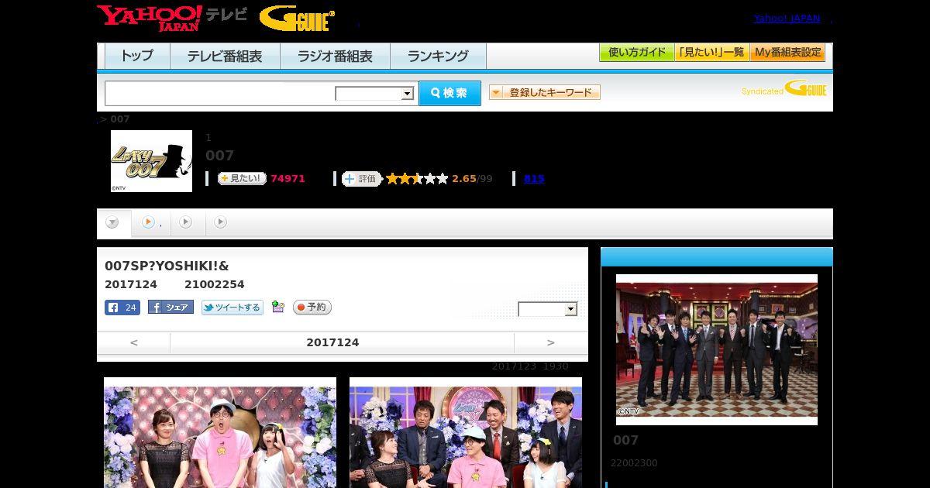This screenshot has height=488, width=930.
Task: Click the add-to-calendar icon
Action: (278, 308)
